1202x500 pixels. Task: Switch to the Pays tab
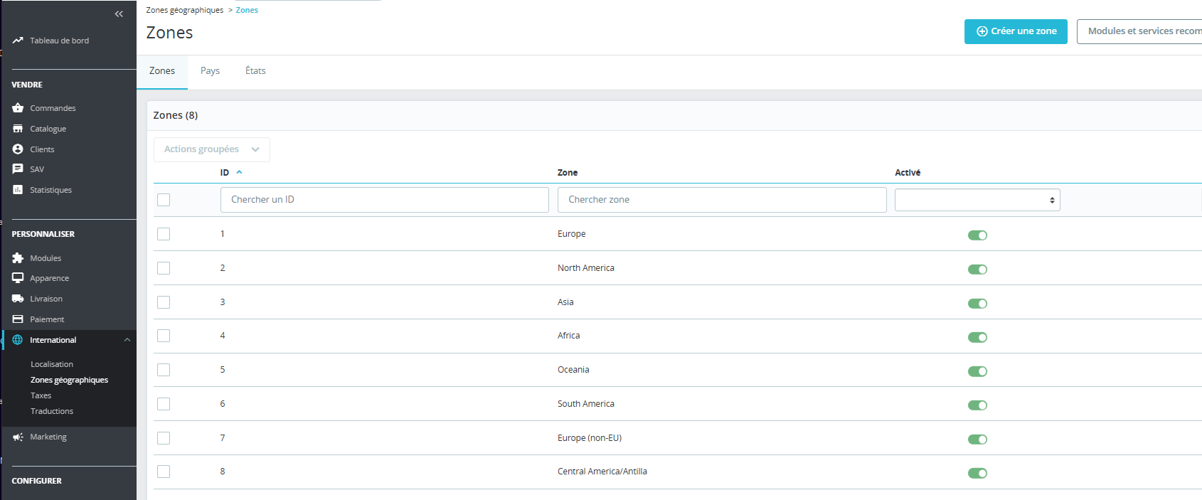[x=210, y=71]
